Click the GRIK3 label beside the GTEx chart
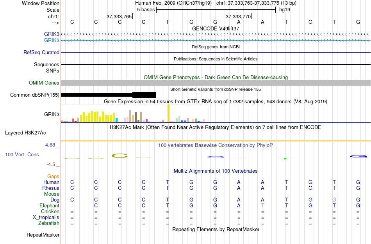The width and height of the screenshot is (371, 244). click(52, 114)
